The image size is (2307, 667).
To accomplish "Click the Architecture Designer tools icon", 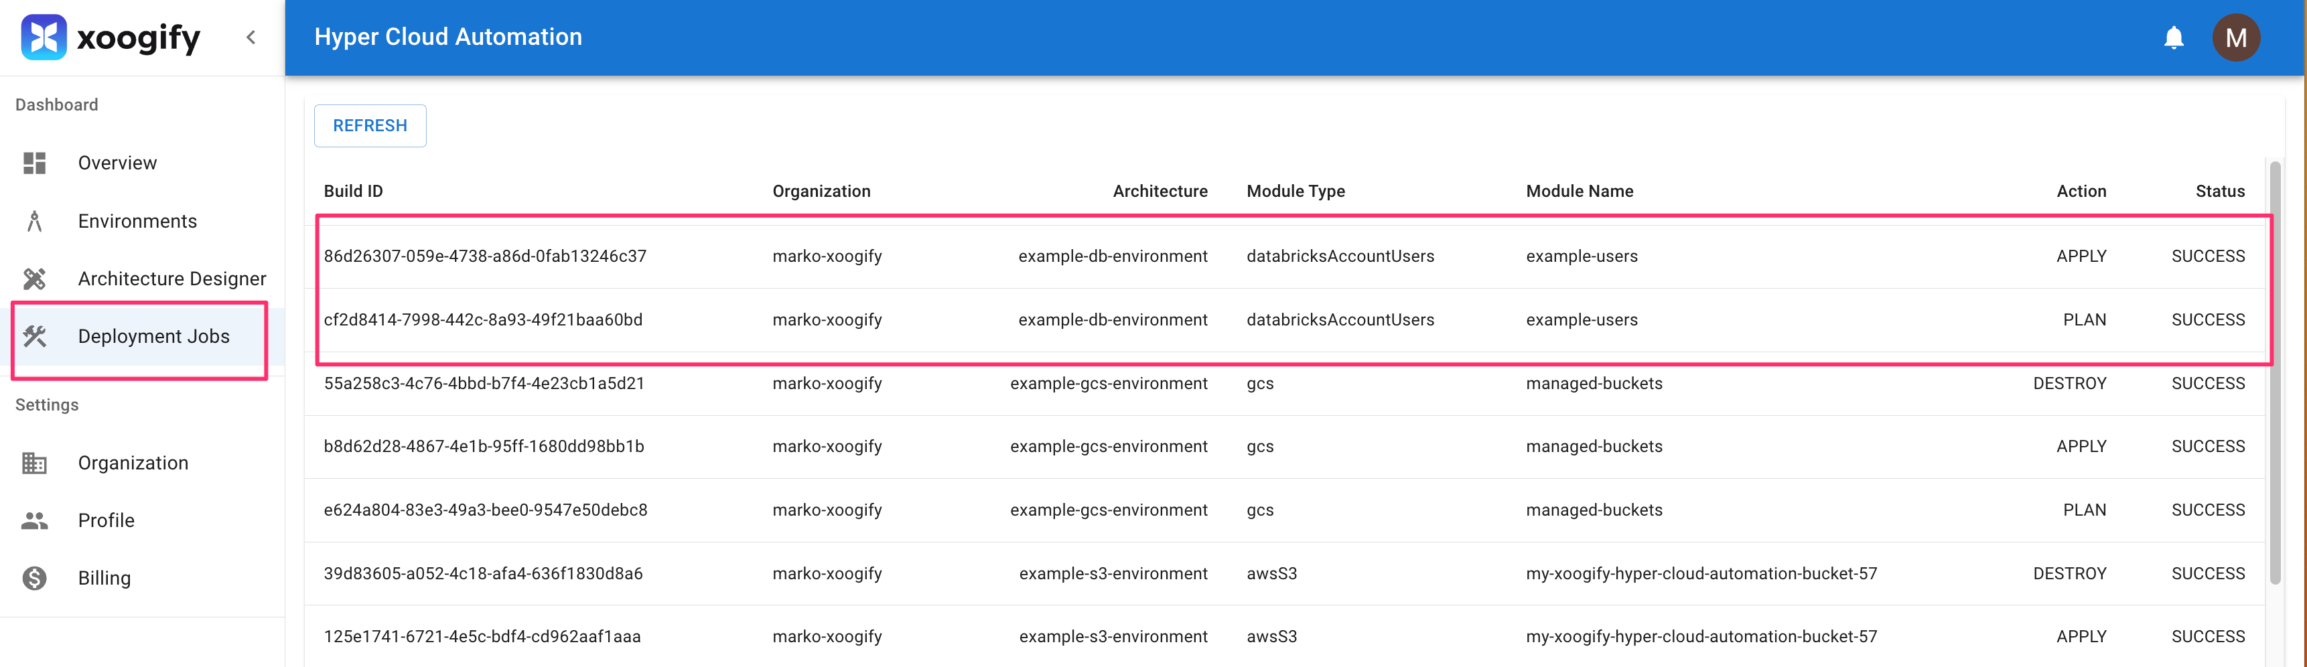I will pyautogui.click(x=35, y=279).
